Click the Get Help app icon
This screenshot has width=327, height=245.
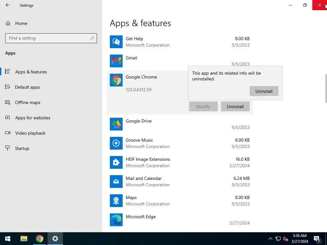tap(116, 42)
